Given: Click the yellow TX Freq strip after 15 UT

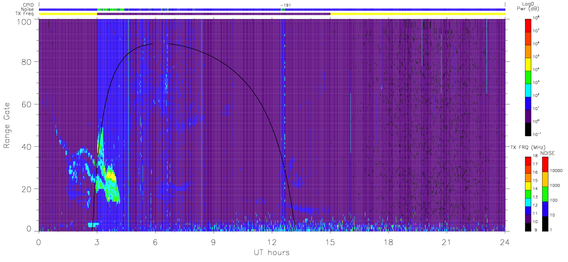Looking at the screenshot, I should (x=418, y=14).
